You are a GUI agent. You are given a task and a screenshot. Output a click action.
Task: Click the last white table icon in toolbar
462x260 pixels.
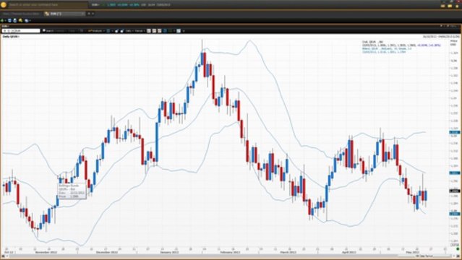tap(179, 30)
